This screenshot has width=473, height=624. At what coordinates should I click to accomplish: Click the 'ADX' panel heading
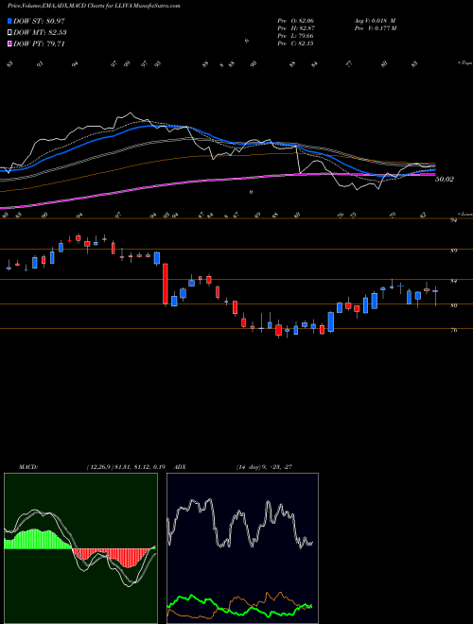181,467
